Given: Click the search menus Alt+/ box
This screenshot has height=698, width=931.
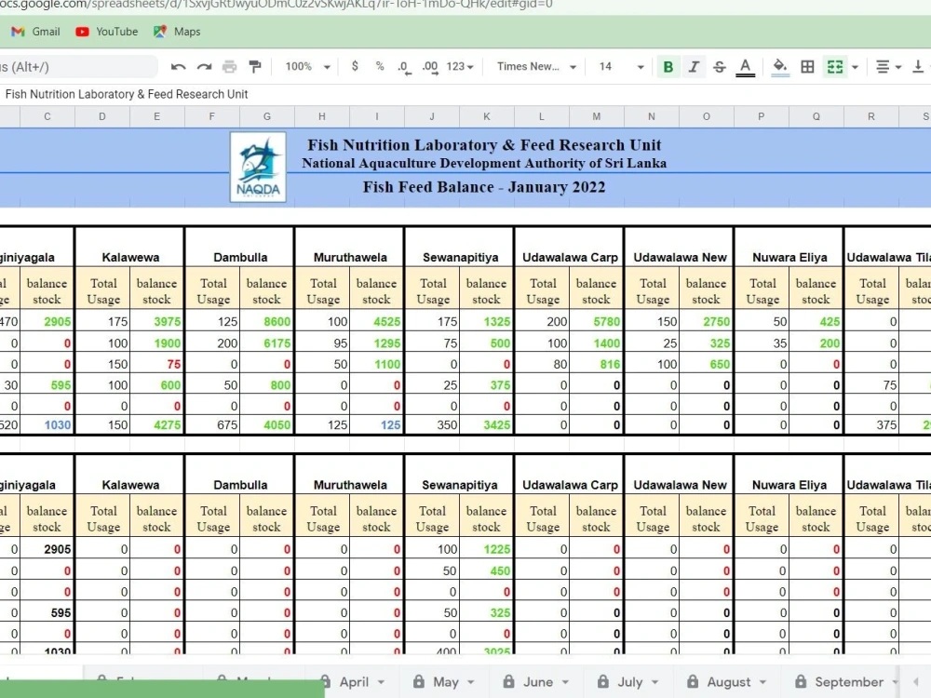Looking at the screenshot, I should click(77, 66).
